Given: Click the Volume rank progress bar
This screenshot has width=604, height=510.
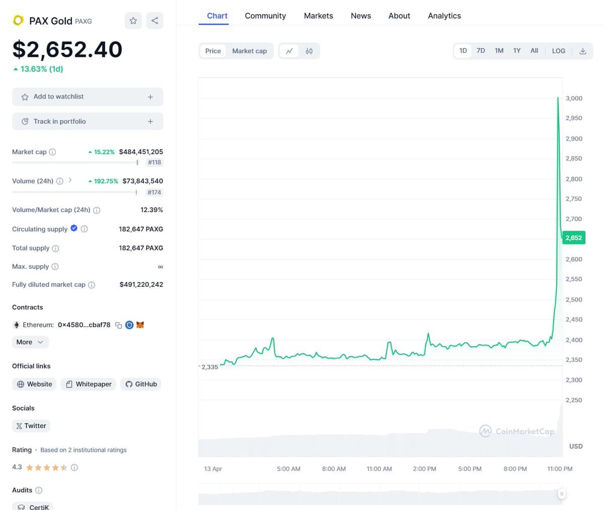Looking at the screenshot, I should coord(75,192).
